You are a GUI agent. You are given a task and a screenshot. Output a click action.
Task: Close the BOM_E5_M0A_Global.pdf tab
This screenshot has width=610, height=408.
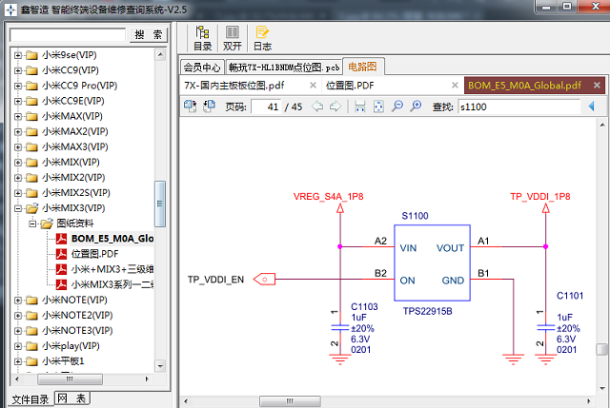597,85
